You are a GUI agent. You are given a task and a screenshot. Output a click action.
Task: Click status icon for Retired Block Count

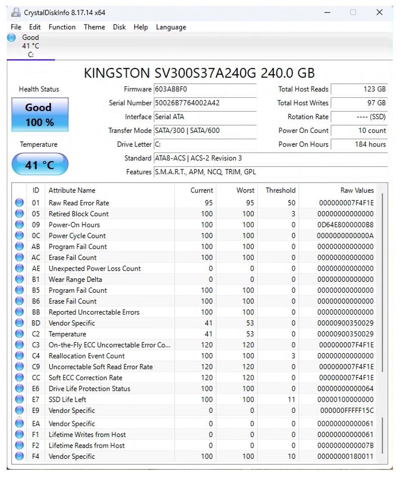[x=19, y=213]
